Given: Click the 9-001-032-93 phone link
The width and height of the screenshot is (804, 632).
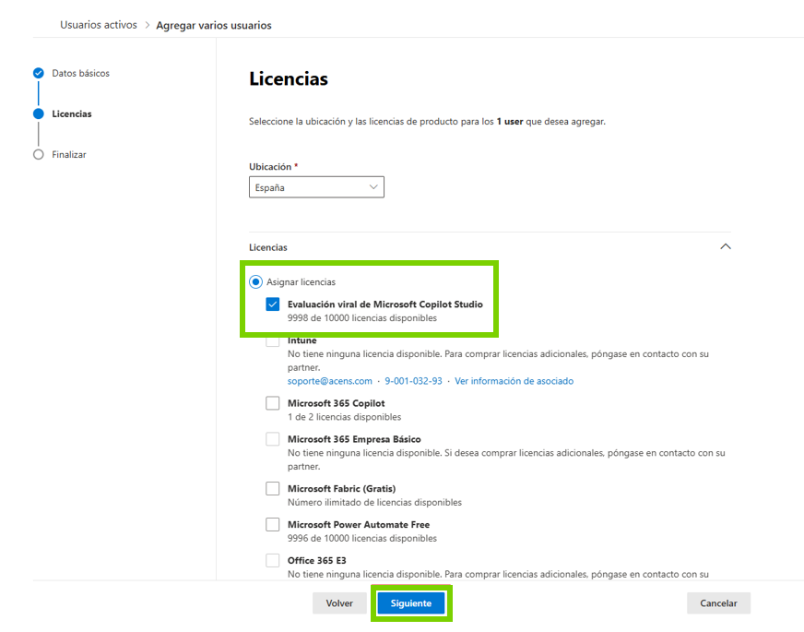Looking at the screenshot, I should (x=413, y=381).
